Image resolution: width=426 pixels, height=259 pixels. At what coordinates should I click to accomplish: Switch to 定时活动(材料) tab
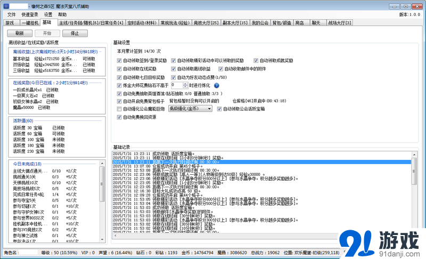(142, 23)
